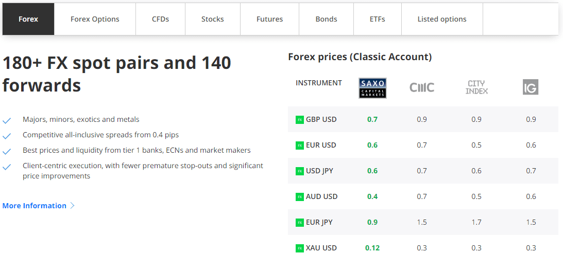Click the FX icon beside AUD USD
The image size is (563, 272).
pyautogui.click(x=300, y=197)
